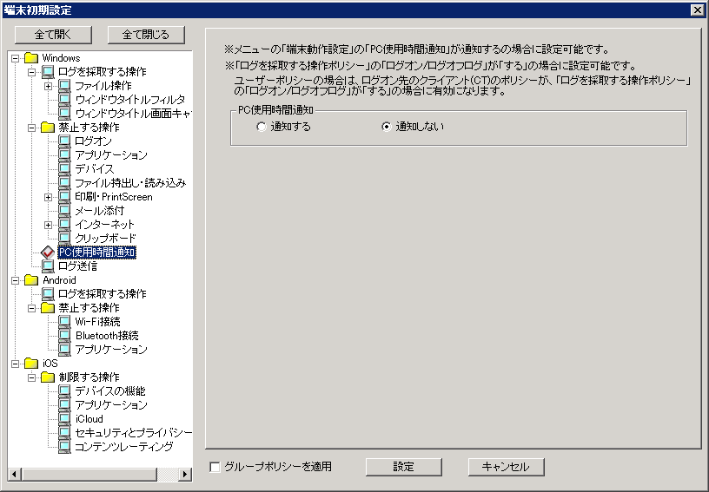Collapse the Android 禁止する操作 node
Screen dimensions: 709x492
click(31, 308)
